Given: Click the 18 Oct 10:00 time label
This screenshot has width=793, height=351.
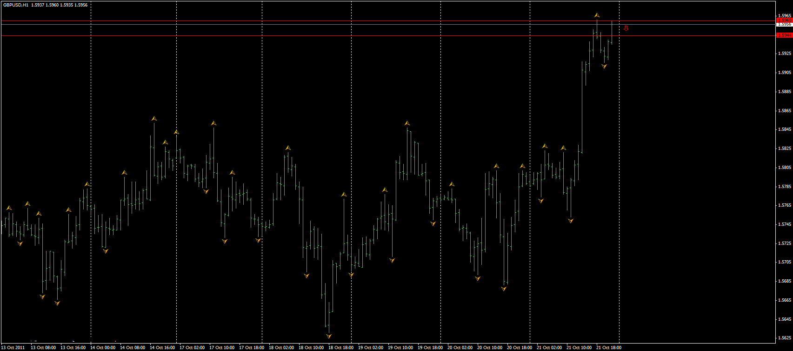Looking at the screenshot, I should pos(311,347).
